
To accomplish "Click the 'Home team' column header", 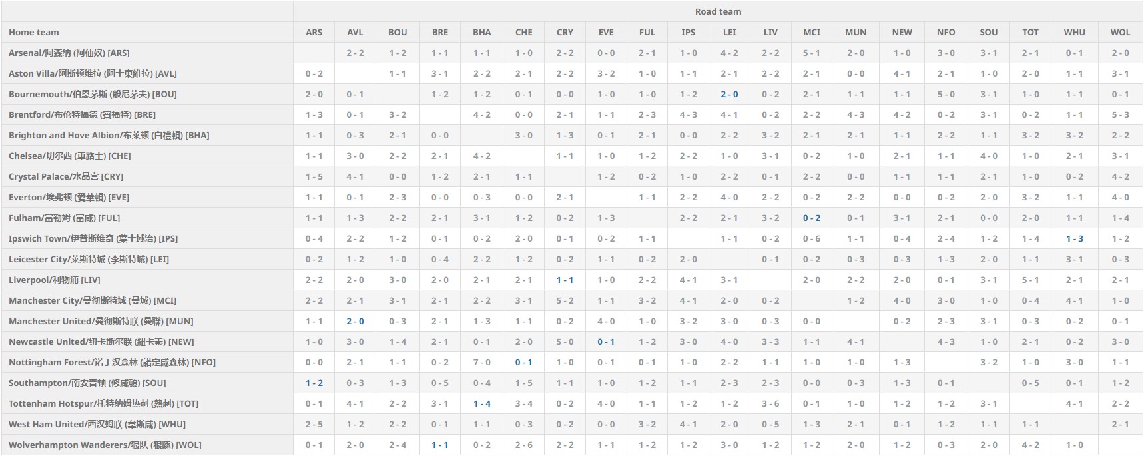I will click(33, 32).
